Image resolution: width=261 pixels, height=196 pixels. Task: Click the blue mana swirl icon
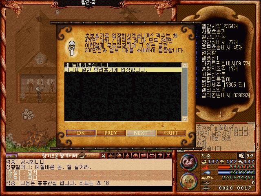pyautogui.click(x=205, y=172)
